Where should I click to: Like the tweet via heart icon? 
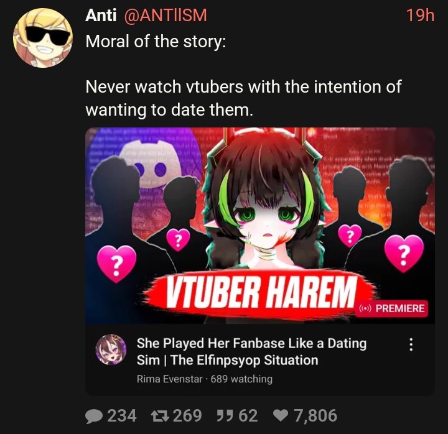(x=281, y=416)
